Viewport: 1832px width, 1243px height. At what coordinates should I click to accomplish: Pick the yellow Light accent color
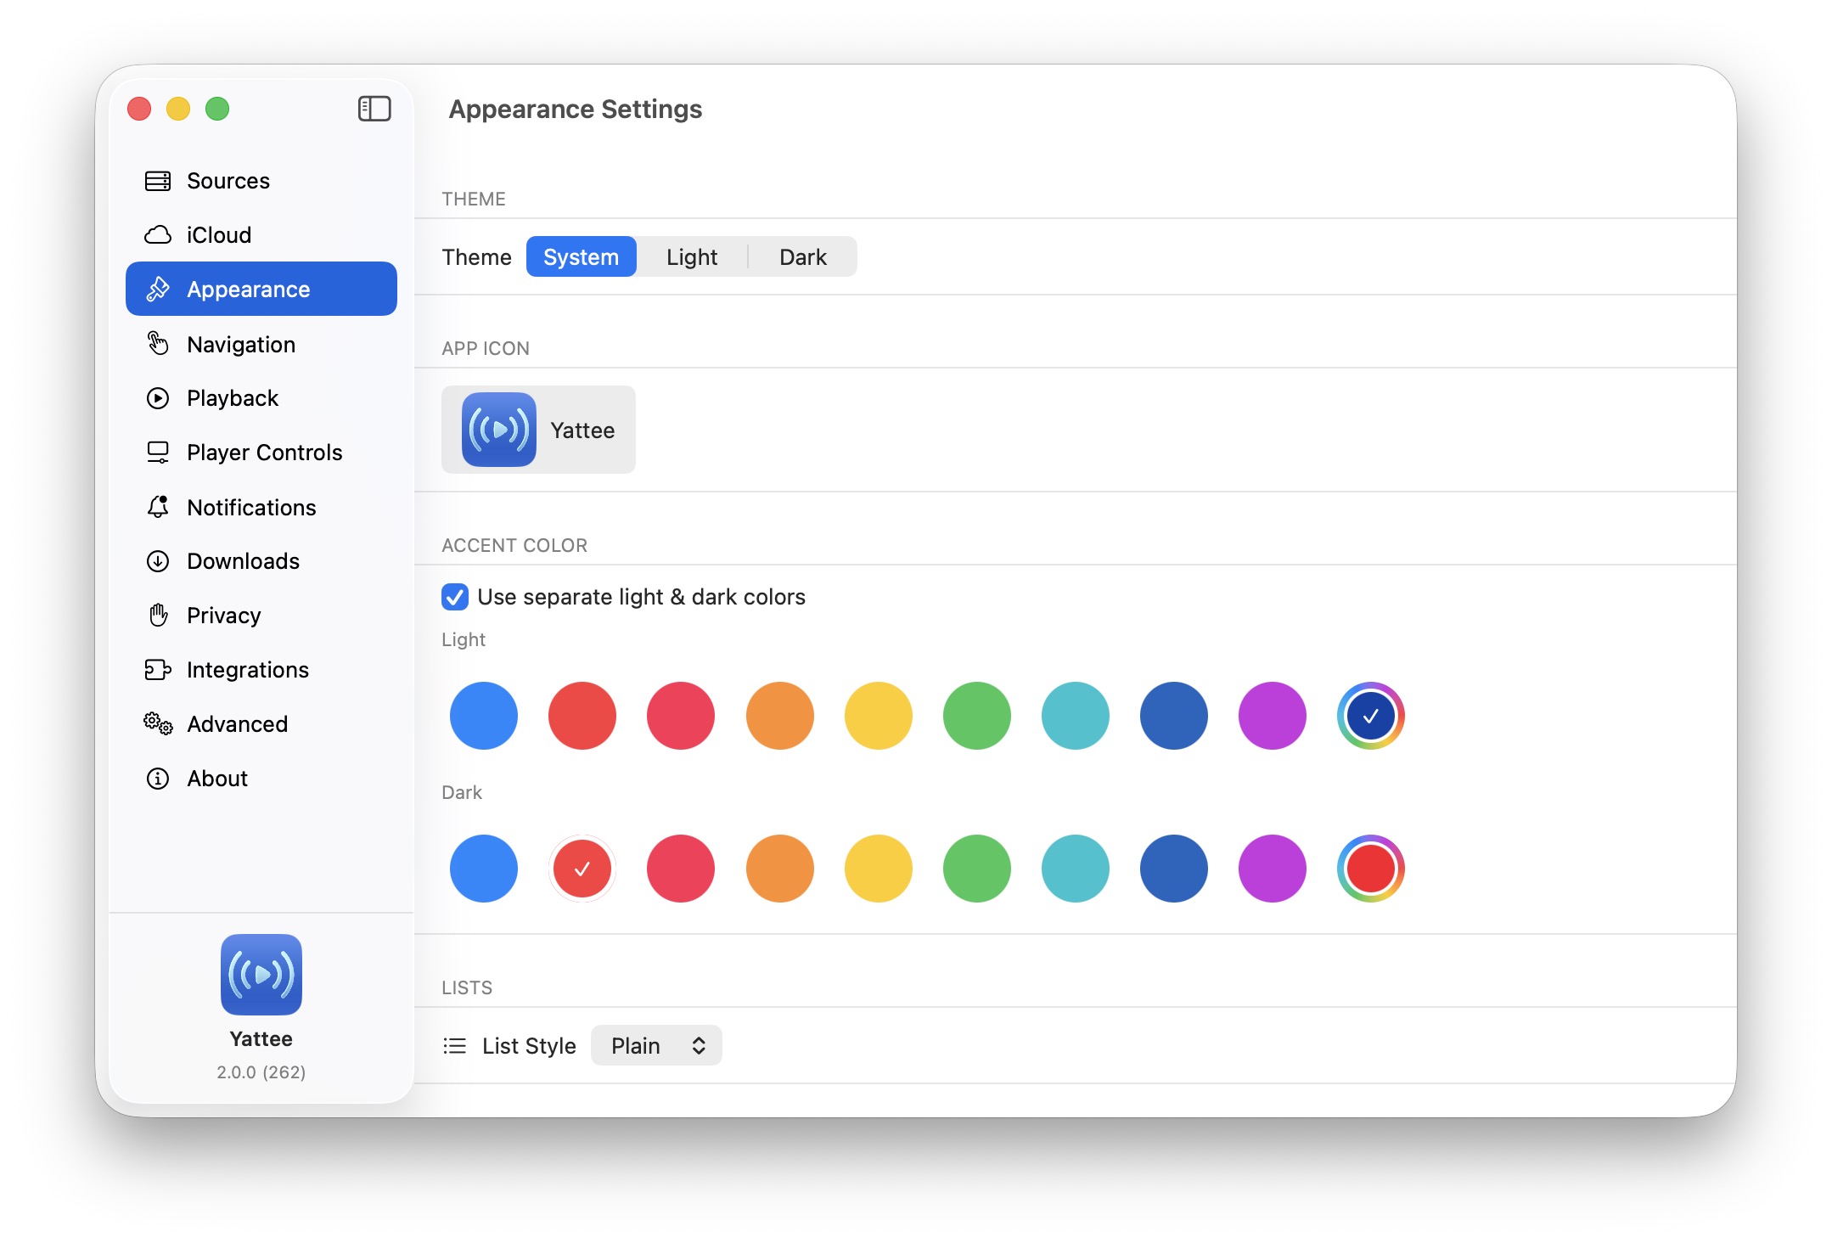point(879,716)
